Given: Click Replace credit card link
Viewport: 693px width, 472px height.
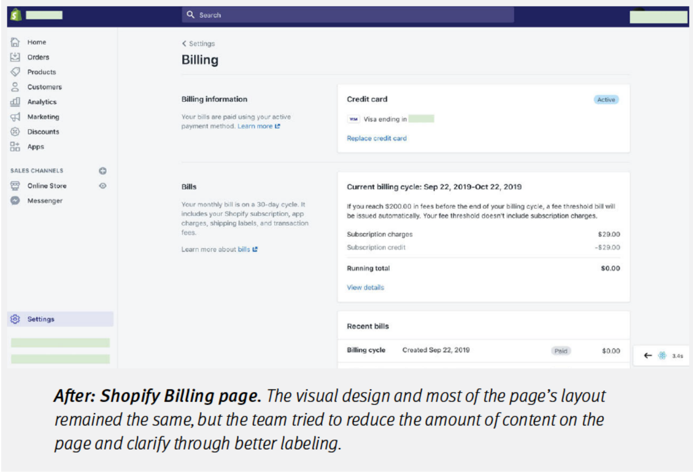Looking at the screenshot, I should click(x=376, y=138).
